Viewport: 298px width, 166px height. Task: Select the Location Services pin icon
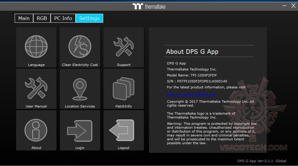tap(80, 89)
